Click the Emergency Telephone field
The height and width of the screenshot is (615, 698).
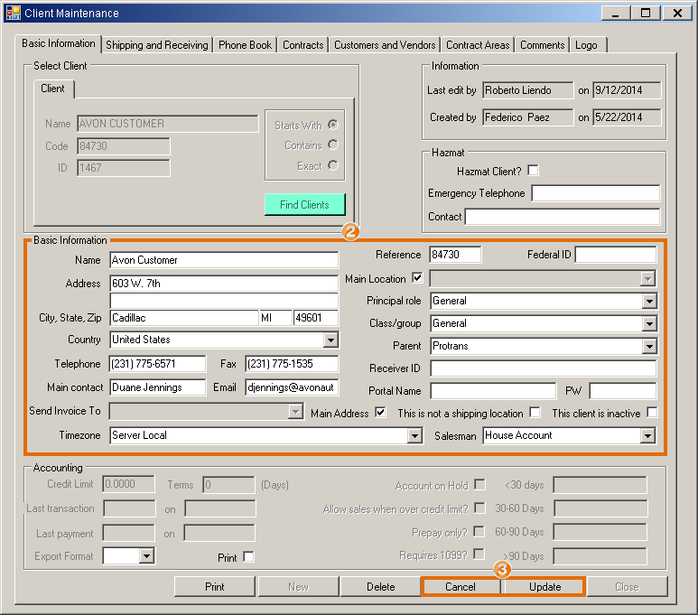pos(596,193)
